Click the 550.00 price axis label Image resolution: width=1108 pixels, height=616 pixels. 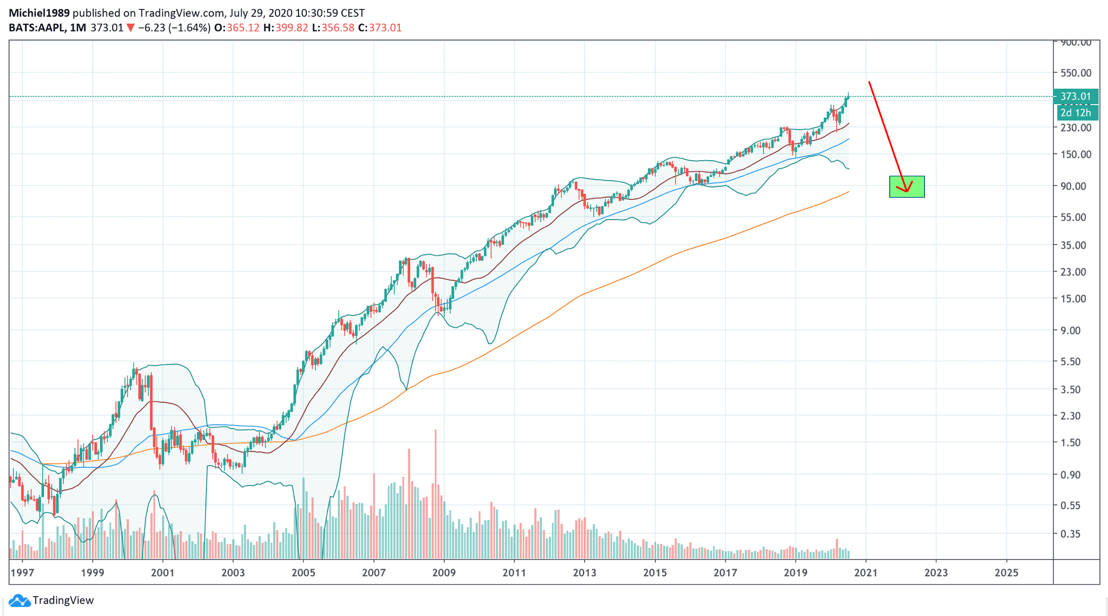pos(1076,73)
